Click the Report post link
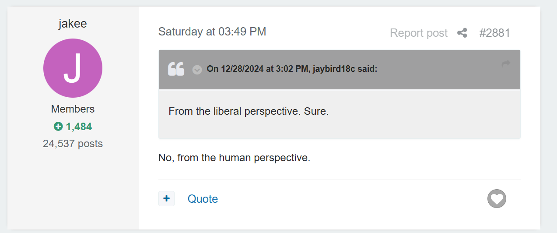 pos(418,33)
